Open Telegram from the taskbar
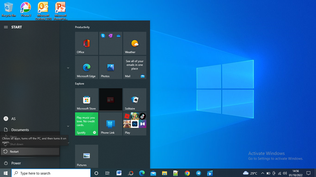Image resolution: width=316 pixels, height=177 pixels. click(199, 173)
